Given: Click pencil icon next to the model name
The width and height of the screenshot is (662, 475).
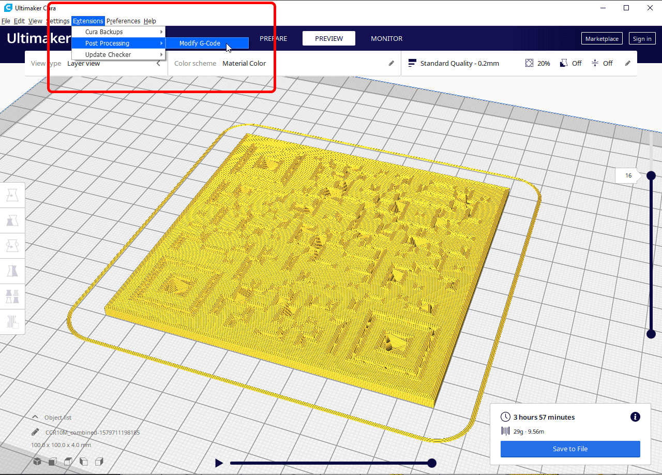Looking at the screenshot, I should coord(35,432).
